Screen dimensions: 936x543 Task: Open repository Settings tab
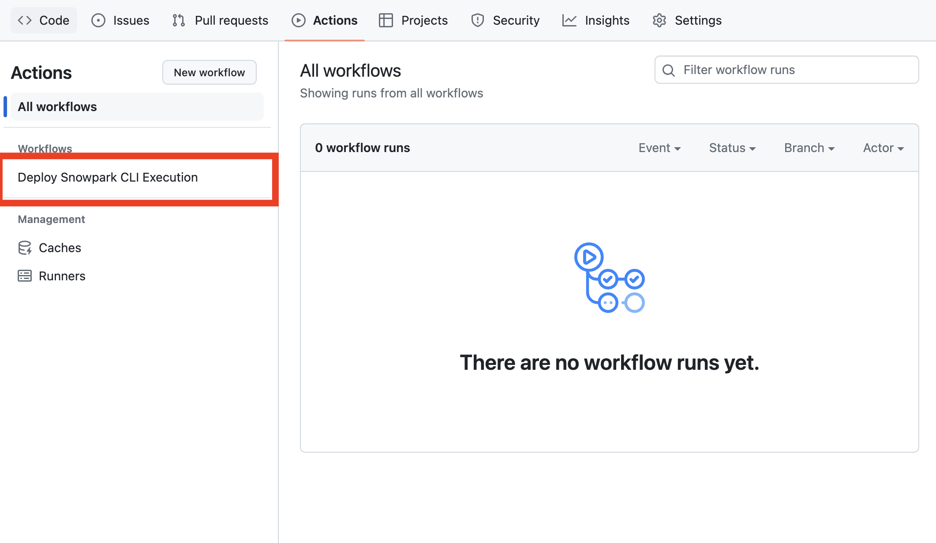[687, 20]
